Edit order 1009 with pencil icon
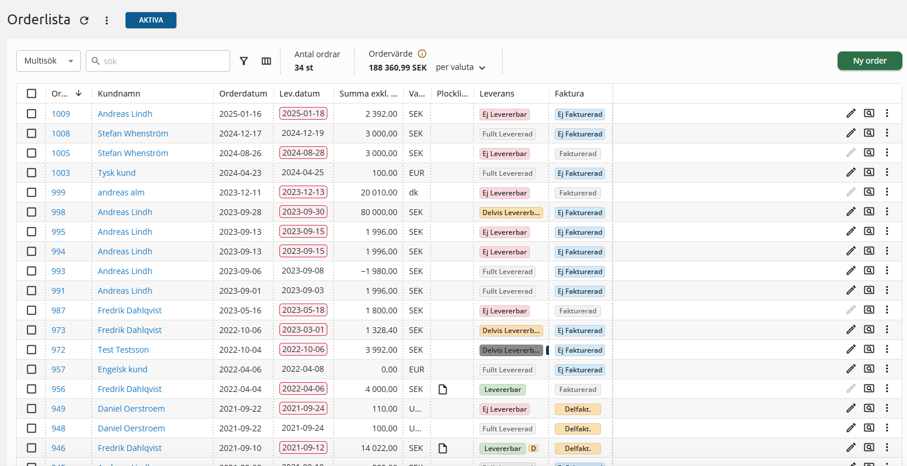The height and width of the screenshot is (466, 907). pyautogui.click(x=850, y=114)
